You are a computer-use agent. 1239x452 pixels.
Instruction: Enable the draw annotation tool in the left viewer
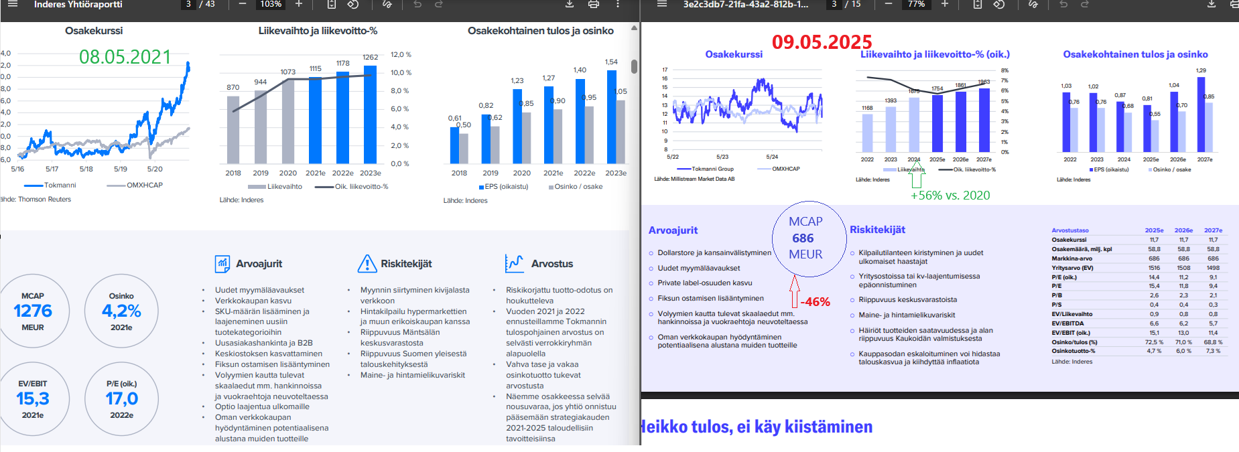coord(387,4)
